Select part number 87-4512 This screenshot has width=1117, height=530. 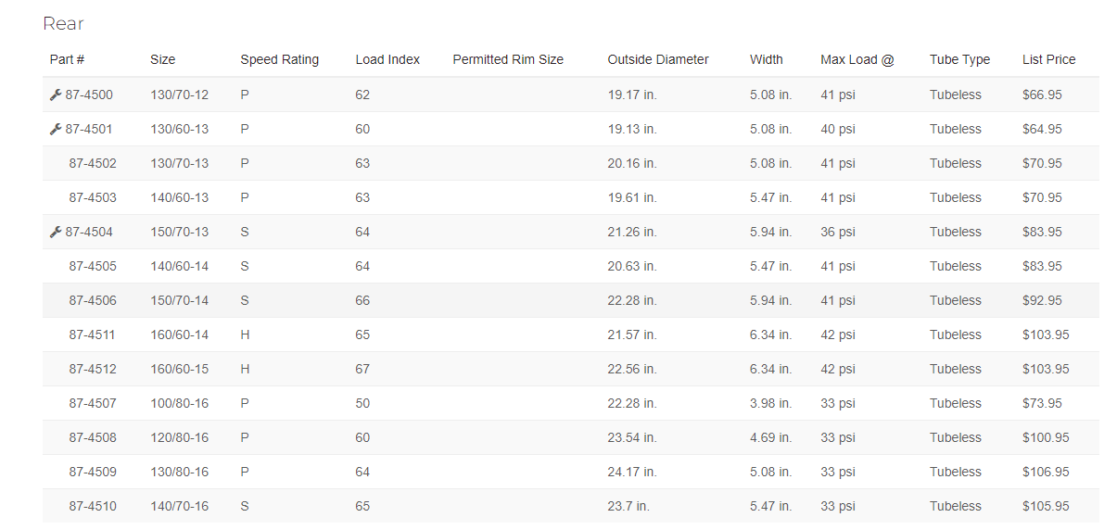[93, 370]
